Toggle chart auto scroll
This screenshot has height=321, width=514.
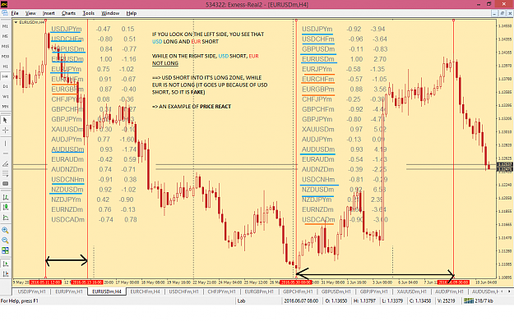(5, 264)
